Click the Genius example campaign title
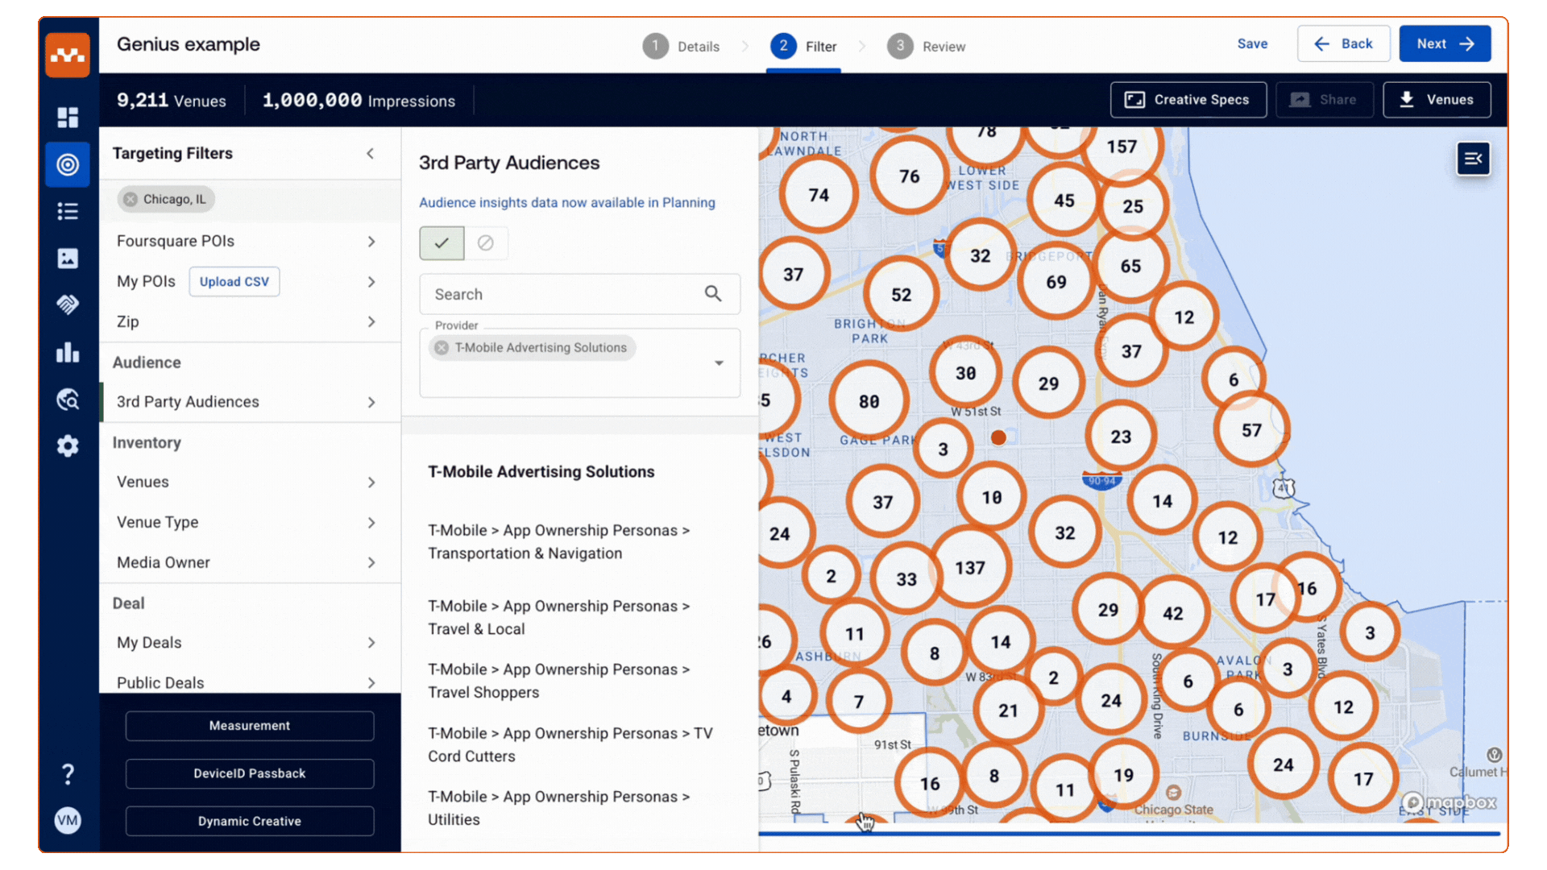Screen dimensions: 1547x870 (189, 44)
